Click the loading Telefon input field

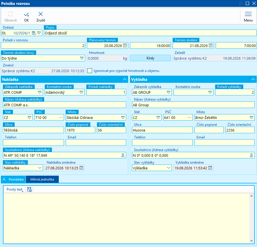pos(34,143)
